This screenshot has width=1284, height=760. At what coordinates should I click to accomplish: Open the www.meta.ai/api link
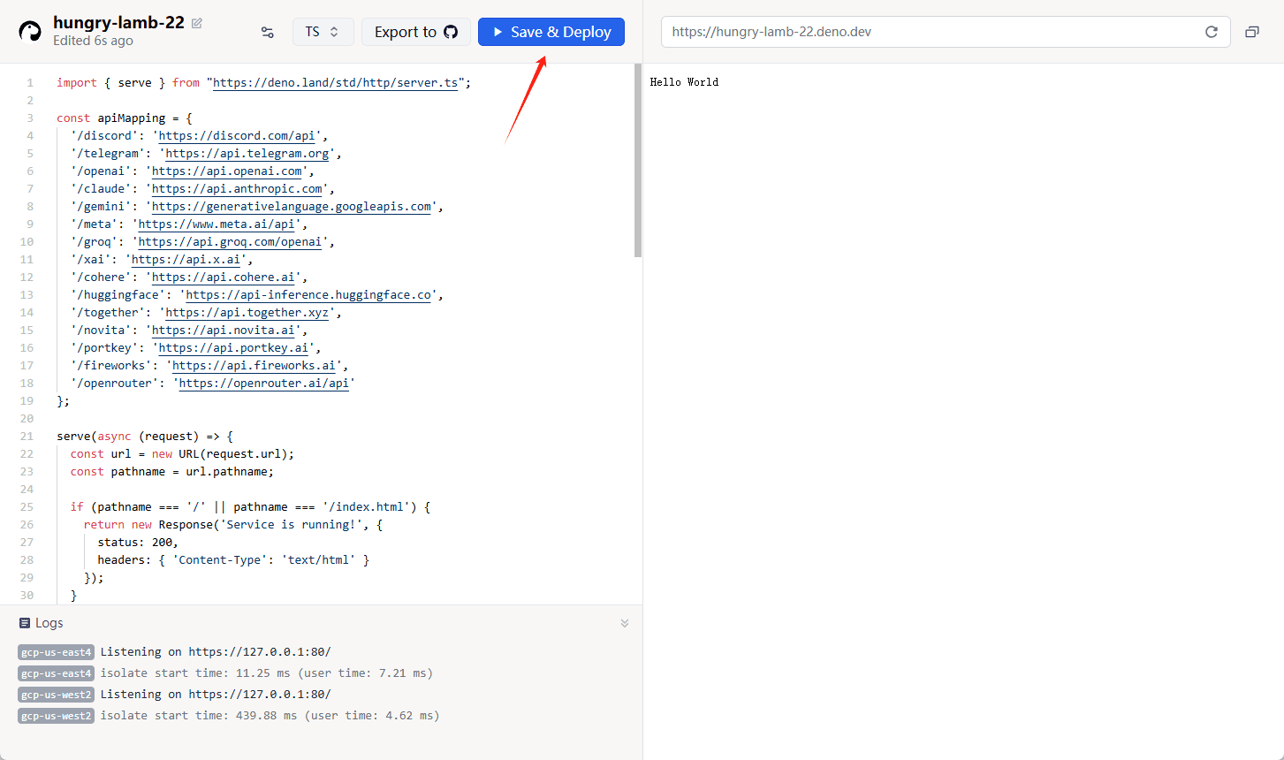point(217,224)
